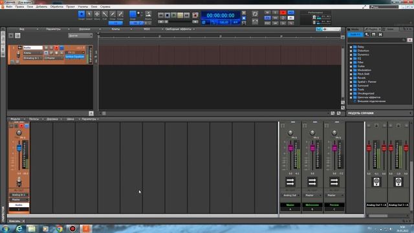Start playback with Play button
The height and width of the screenshot is (233, 414).
pos(173,16)
